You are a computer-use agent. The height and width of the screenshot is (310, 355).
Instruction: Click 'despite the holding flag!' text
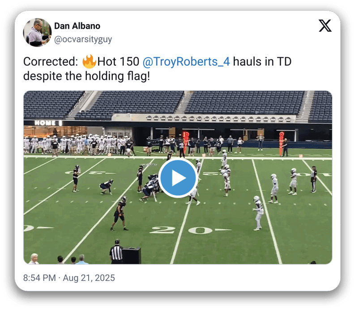(86, 76)
